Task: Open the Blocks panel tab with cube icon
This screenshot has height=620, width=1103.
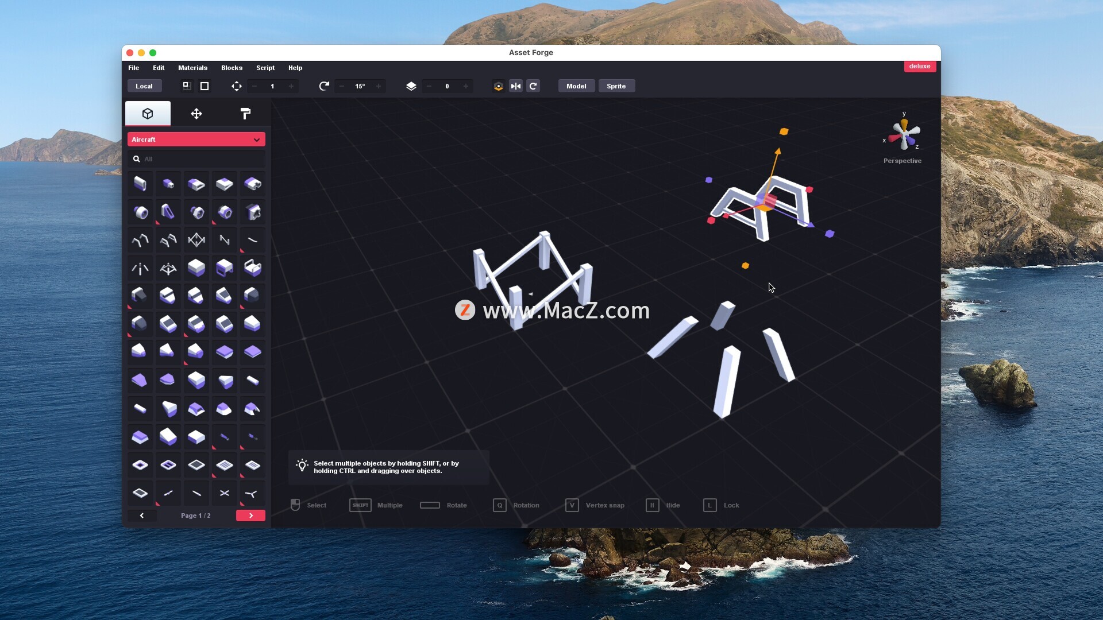Action: tap(148, 114)
